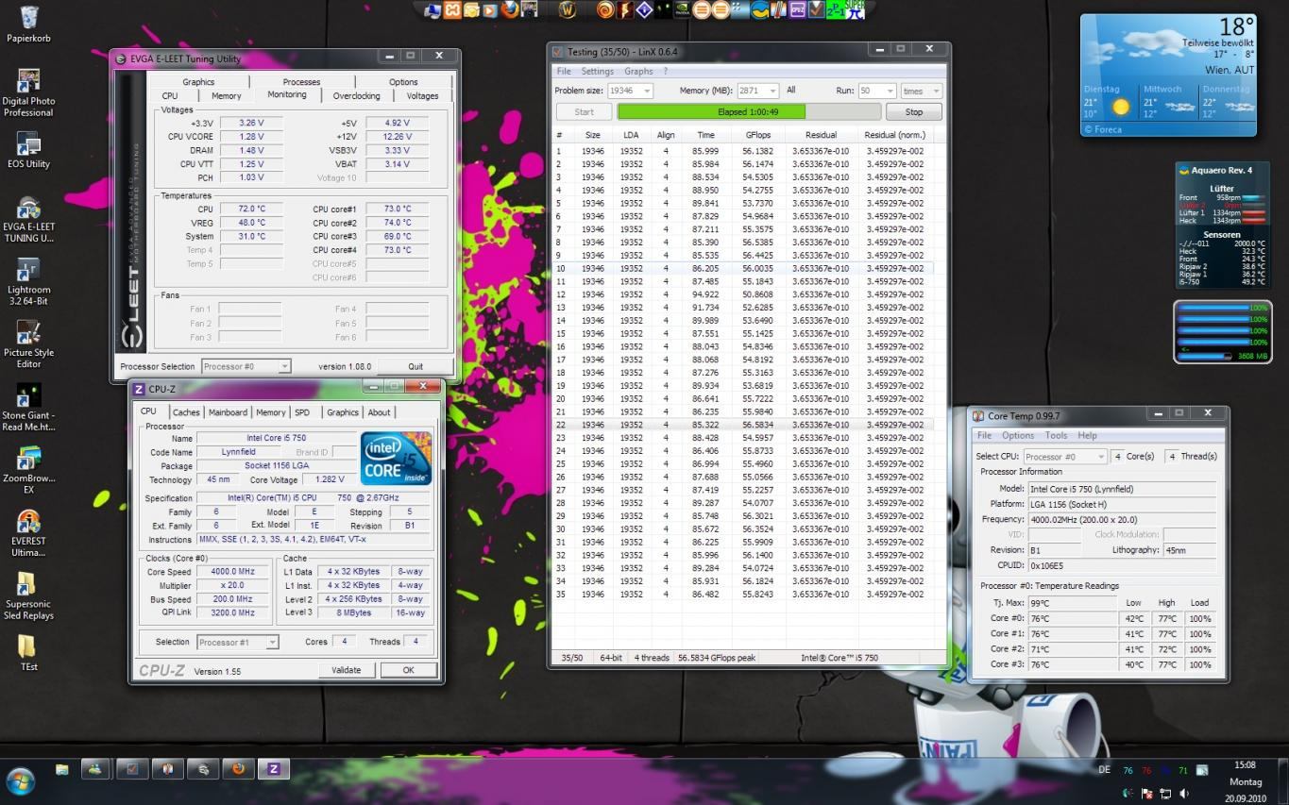
Task: Click '56.5834 GFlops peak' in LinX status bar
Action: click(x=718, y=658)
